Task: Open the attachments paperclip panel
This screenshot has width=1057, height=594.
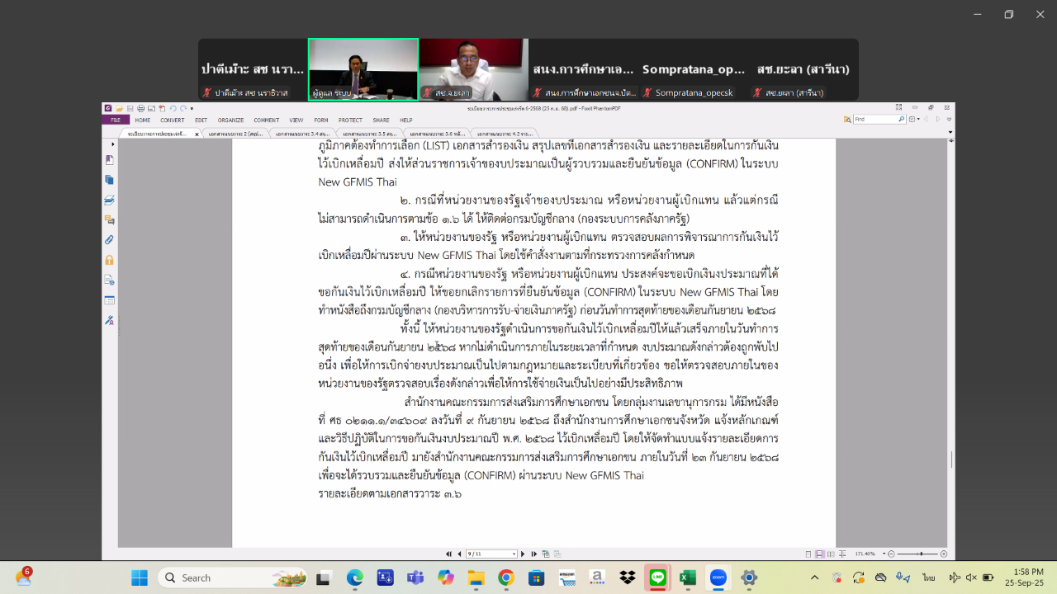Action: coord(110,239)
